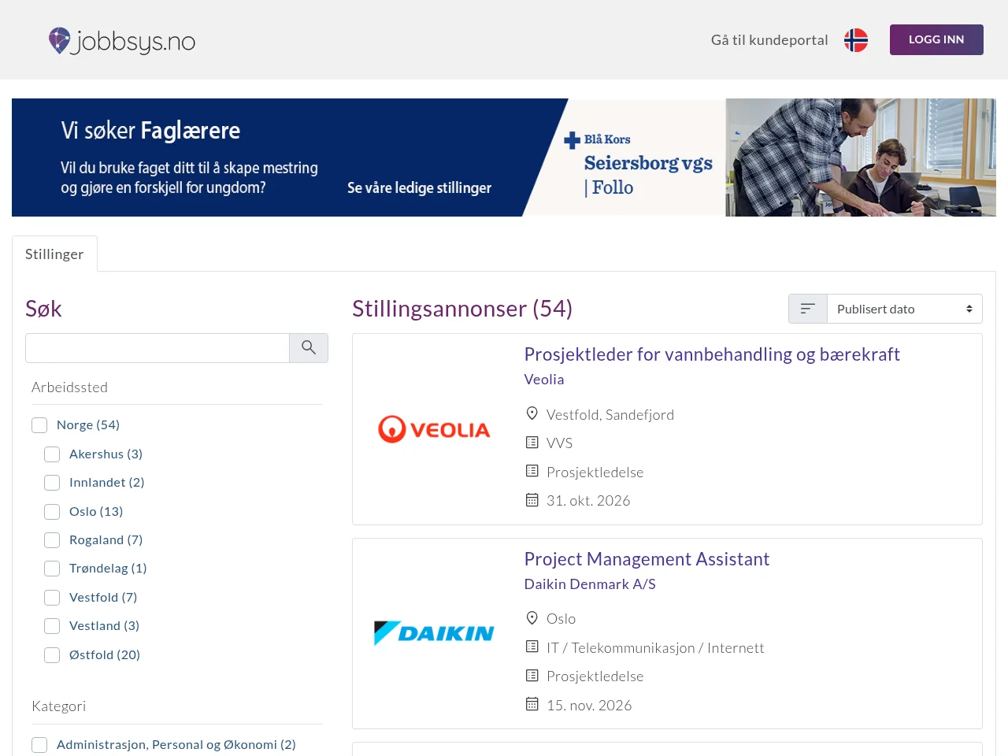Viewport: 1008px width, 756px height.
Task: Enable the Vestland (3) checkbox
Action: point(52,626)
